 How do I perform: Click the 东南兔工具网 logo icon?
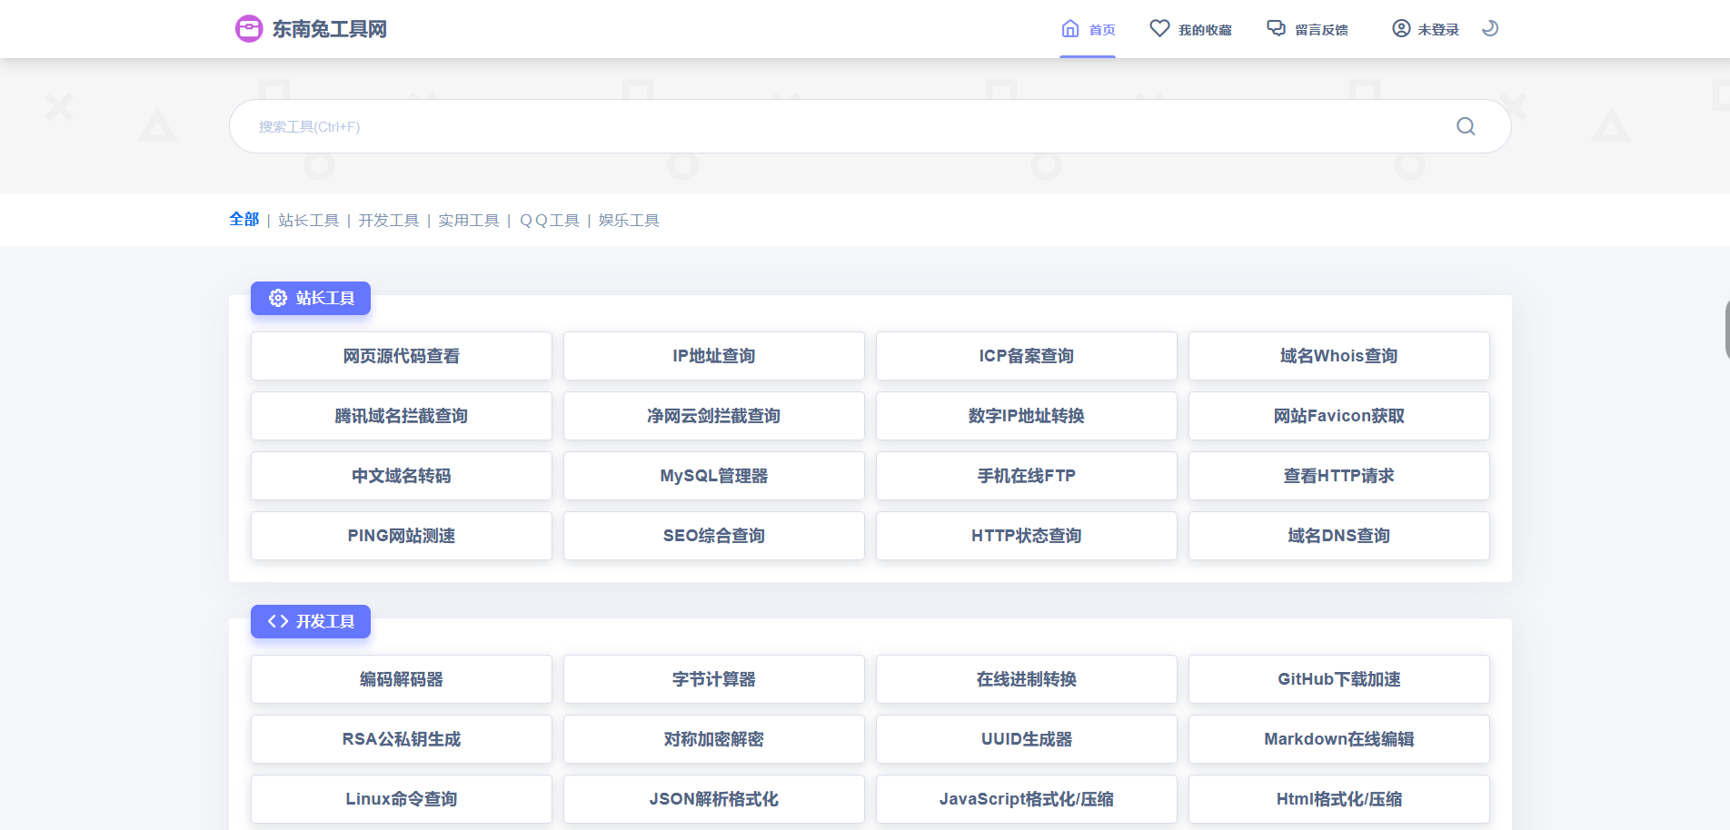pos(249,29)
